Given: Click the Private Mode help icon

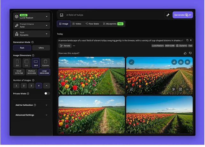Looking at the screenshot, I should (28, 94).
